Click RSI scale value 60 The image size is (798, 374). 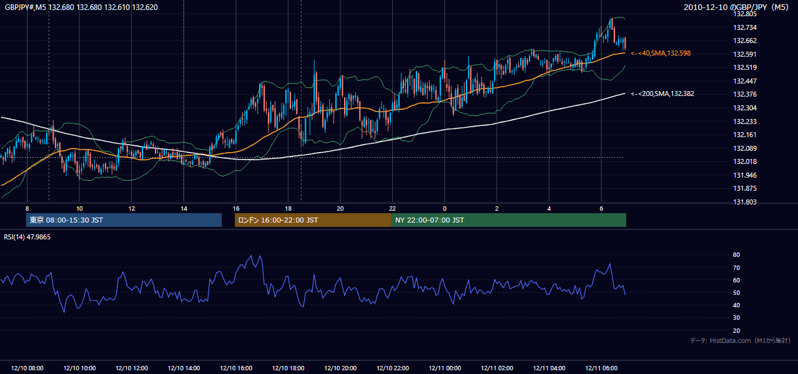click(737, 280)
